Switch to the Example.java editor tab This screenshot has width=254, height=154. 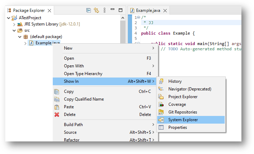tap(145, 10)
